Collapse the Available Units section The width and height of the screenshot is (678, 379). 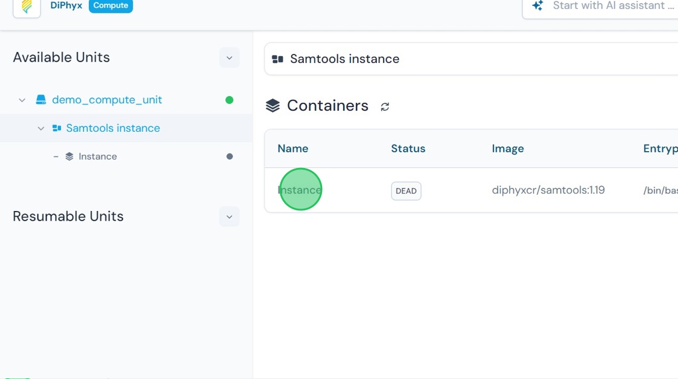(x=229, y=58)
